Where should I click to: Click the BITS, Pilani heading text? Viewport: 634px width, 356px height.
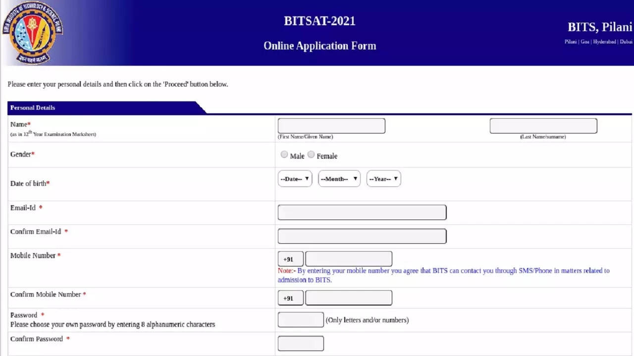[599, 27]
